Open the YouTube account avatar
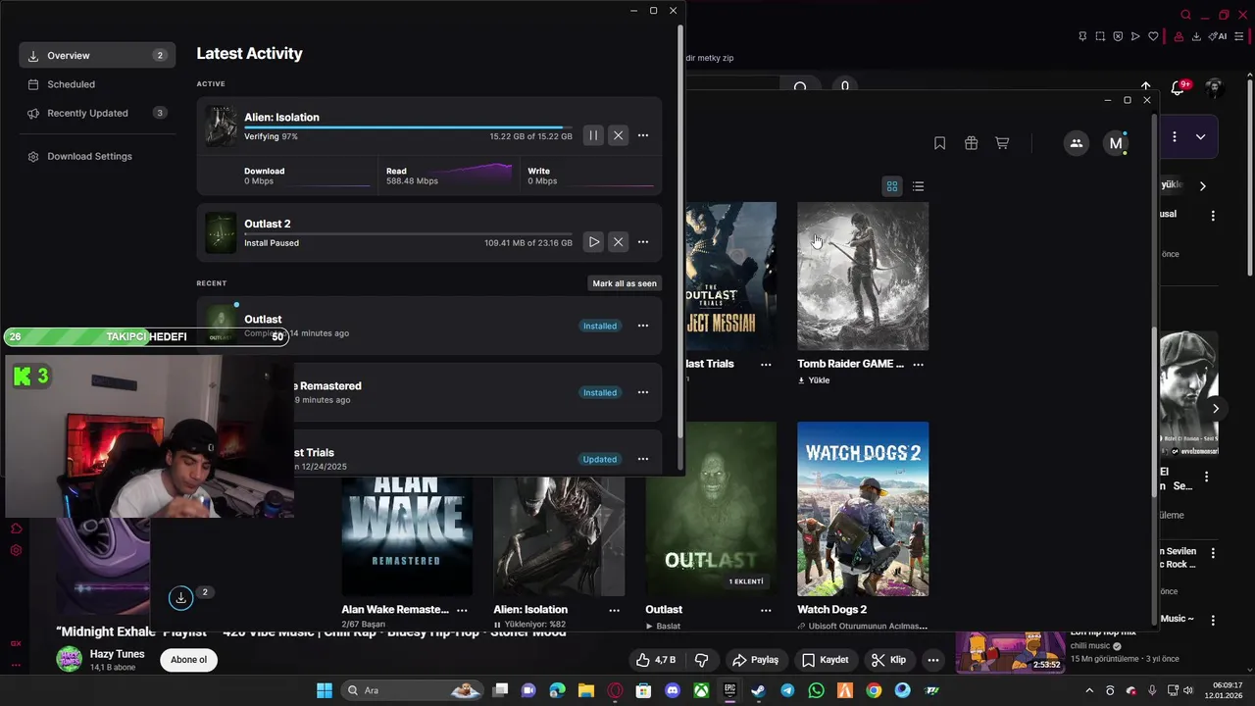The height and width of the screenshot is (706, 1255). [1215, 88]
